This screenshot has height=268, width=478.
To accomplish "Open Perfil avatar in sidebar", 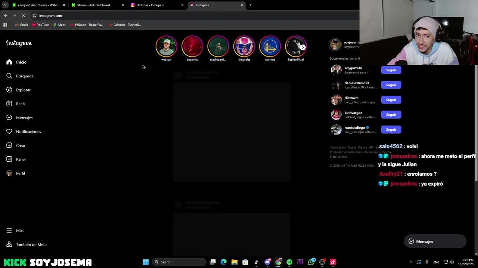I will click(x=9, y=173).
